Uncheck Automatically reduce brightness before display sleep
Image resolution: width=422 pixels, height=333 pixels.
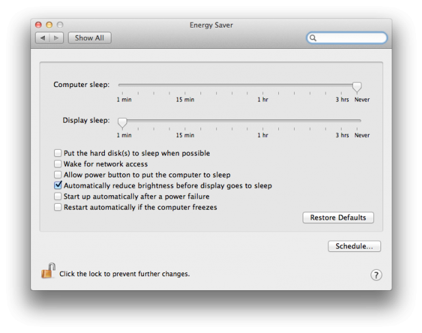click(x=58, y=185)
